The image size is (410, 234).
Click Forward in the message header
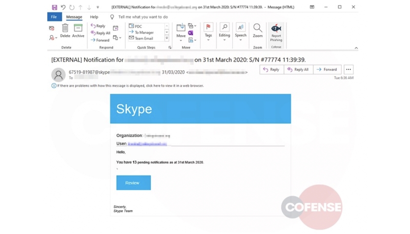pos(327,69)
